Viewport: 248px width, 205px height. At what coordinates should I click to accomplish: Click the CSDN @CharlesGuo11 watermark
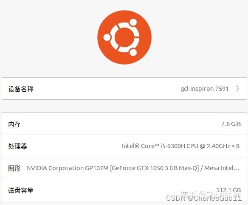[204, 198]
